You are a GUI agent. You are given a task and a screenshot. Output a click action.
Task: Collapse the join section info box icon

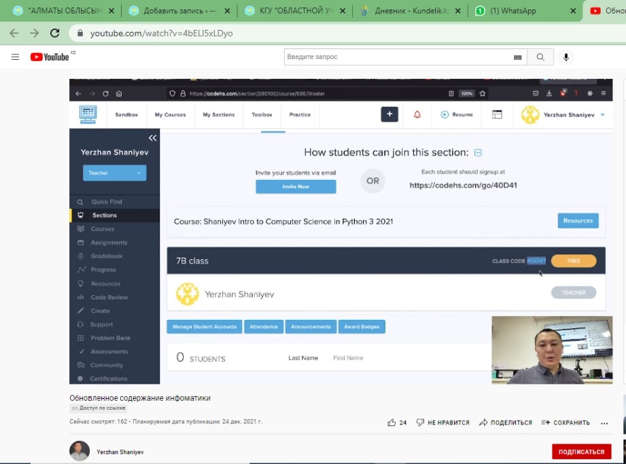click(x=477, y=152)
